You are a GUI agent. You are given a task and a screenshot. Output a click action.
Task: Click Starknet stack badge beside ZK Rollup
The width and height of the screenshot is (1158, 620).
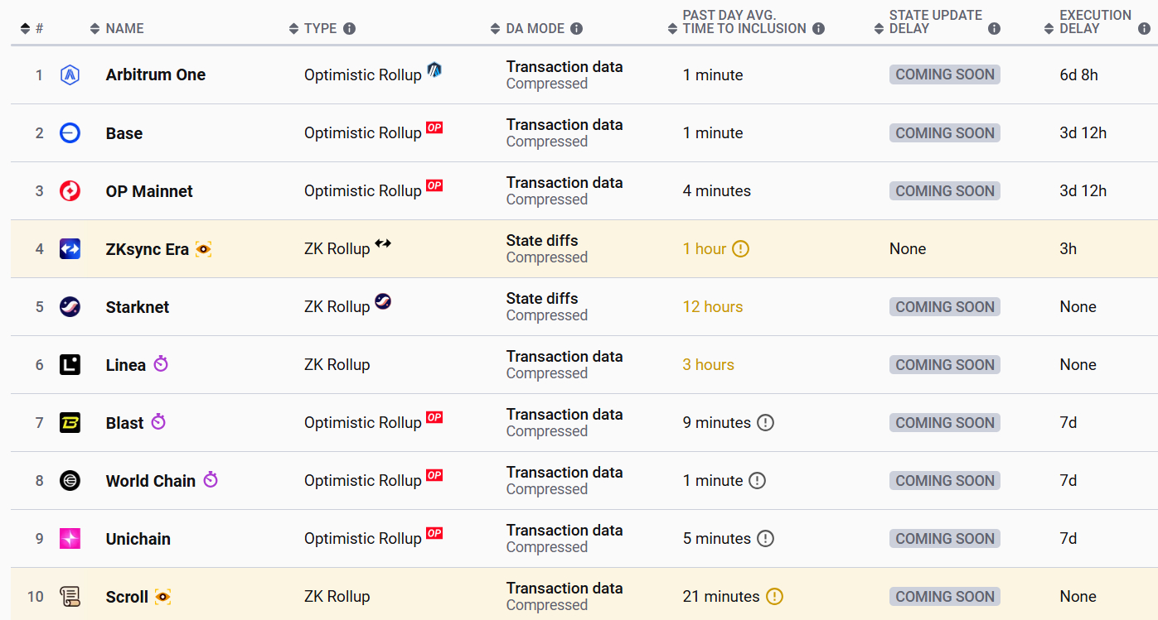pos(383,301)
